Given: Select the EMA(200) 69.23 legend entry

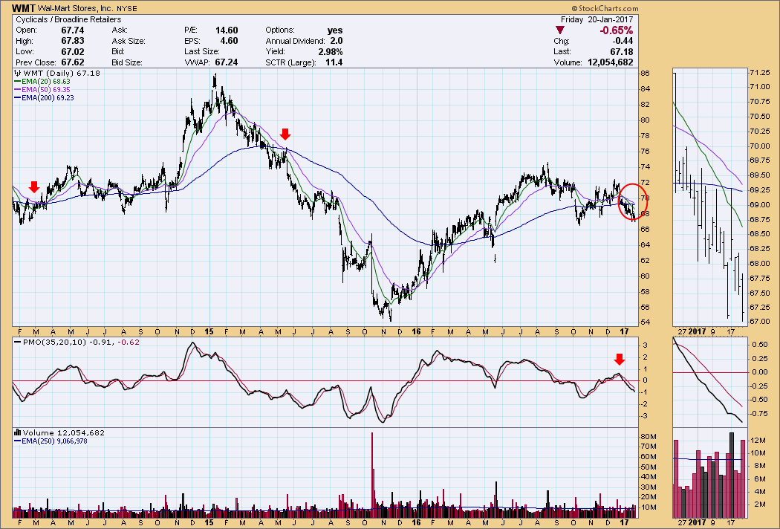Looking at the screenshot, I should (45, 98).
